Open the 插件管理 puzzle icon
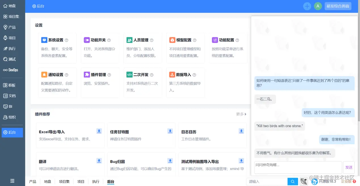The height and width of the screenshot is (186, 360). 87,75
